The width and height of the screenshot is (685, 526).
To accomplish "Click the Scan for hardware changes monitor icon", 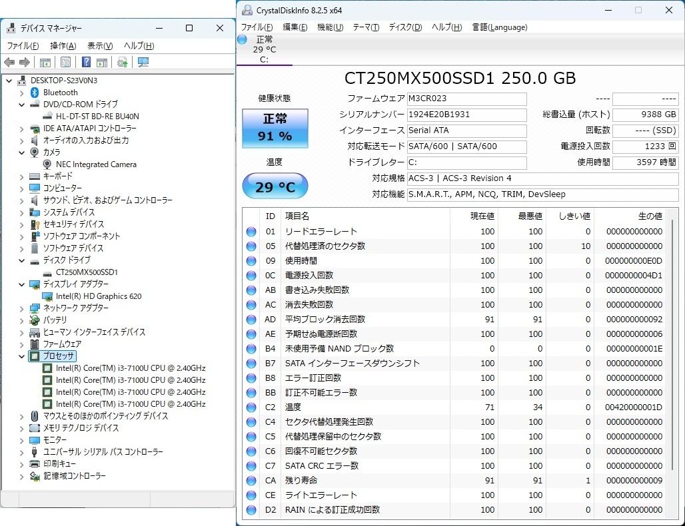I will [143, 63].
